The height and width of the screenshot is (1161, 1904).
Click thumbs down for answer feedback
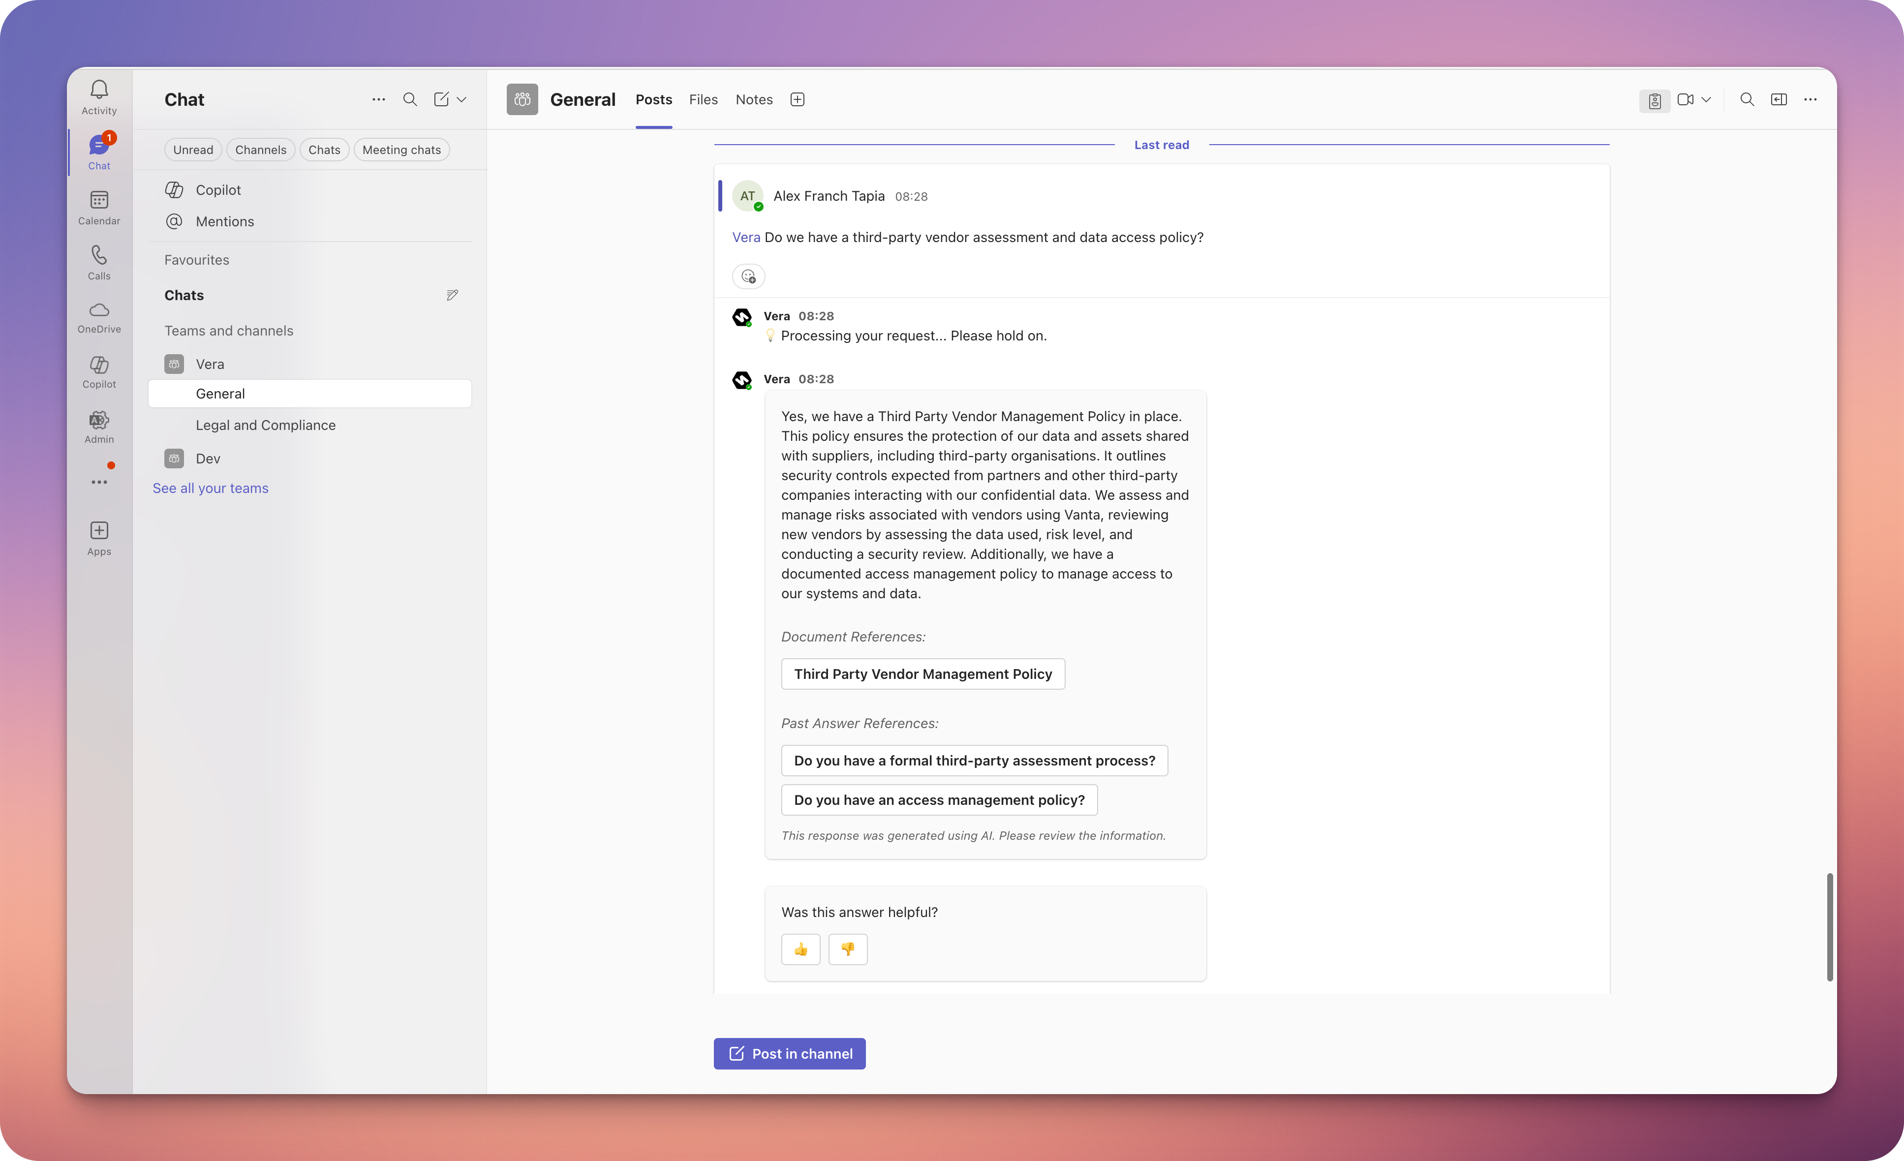(848, 949)
